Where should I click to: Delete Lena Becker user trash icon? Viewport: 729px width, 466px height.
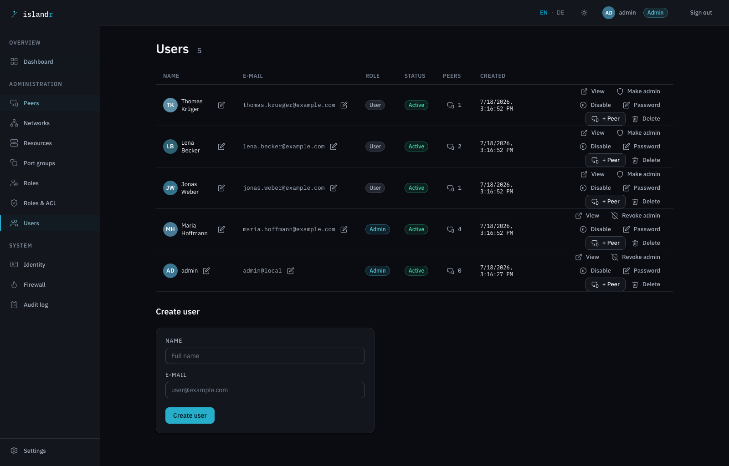click(x=646, y=160)
